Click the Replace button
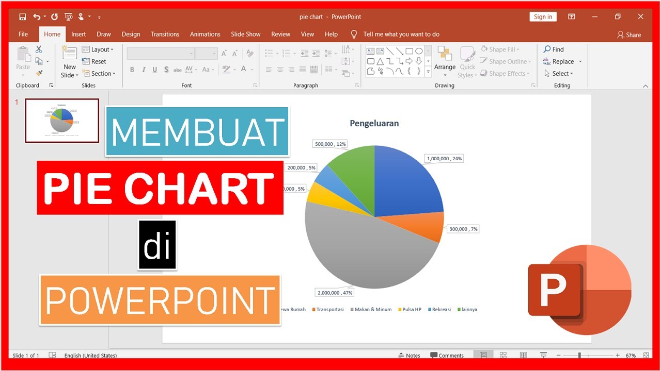Viewport: 661px width, 371px height. pos(562,61)
